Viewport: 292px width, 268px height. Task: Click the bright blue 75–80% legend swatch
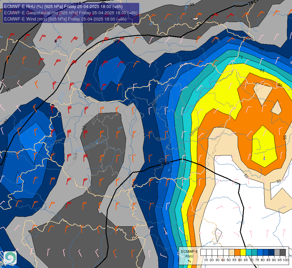tap(260, 253)
